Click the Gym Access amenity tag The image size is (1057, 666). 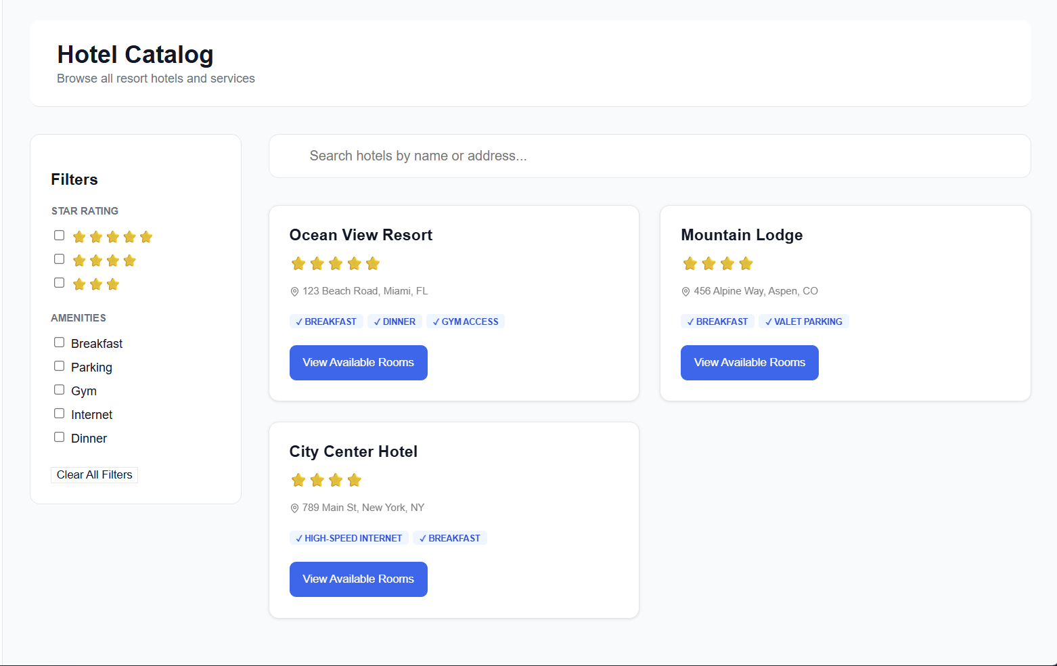(466, 321)
